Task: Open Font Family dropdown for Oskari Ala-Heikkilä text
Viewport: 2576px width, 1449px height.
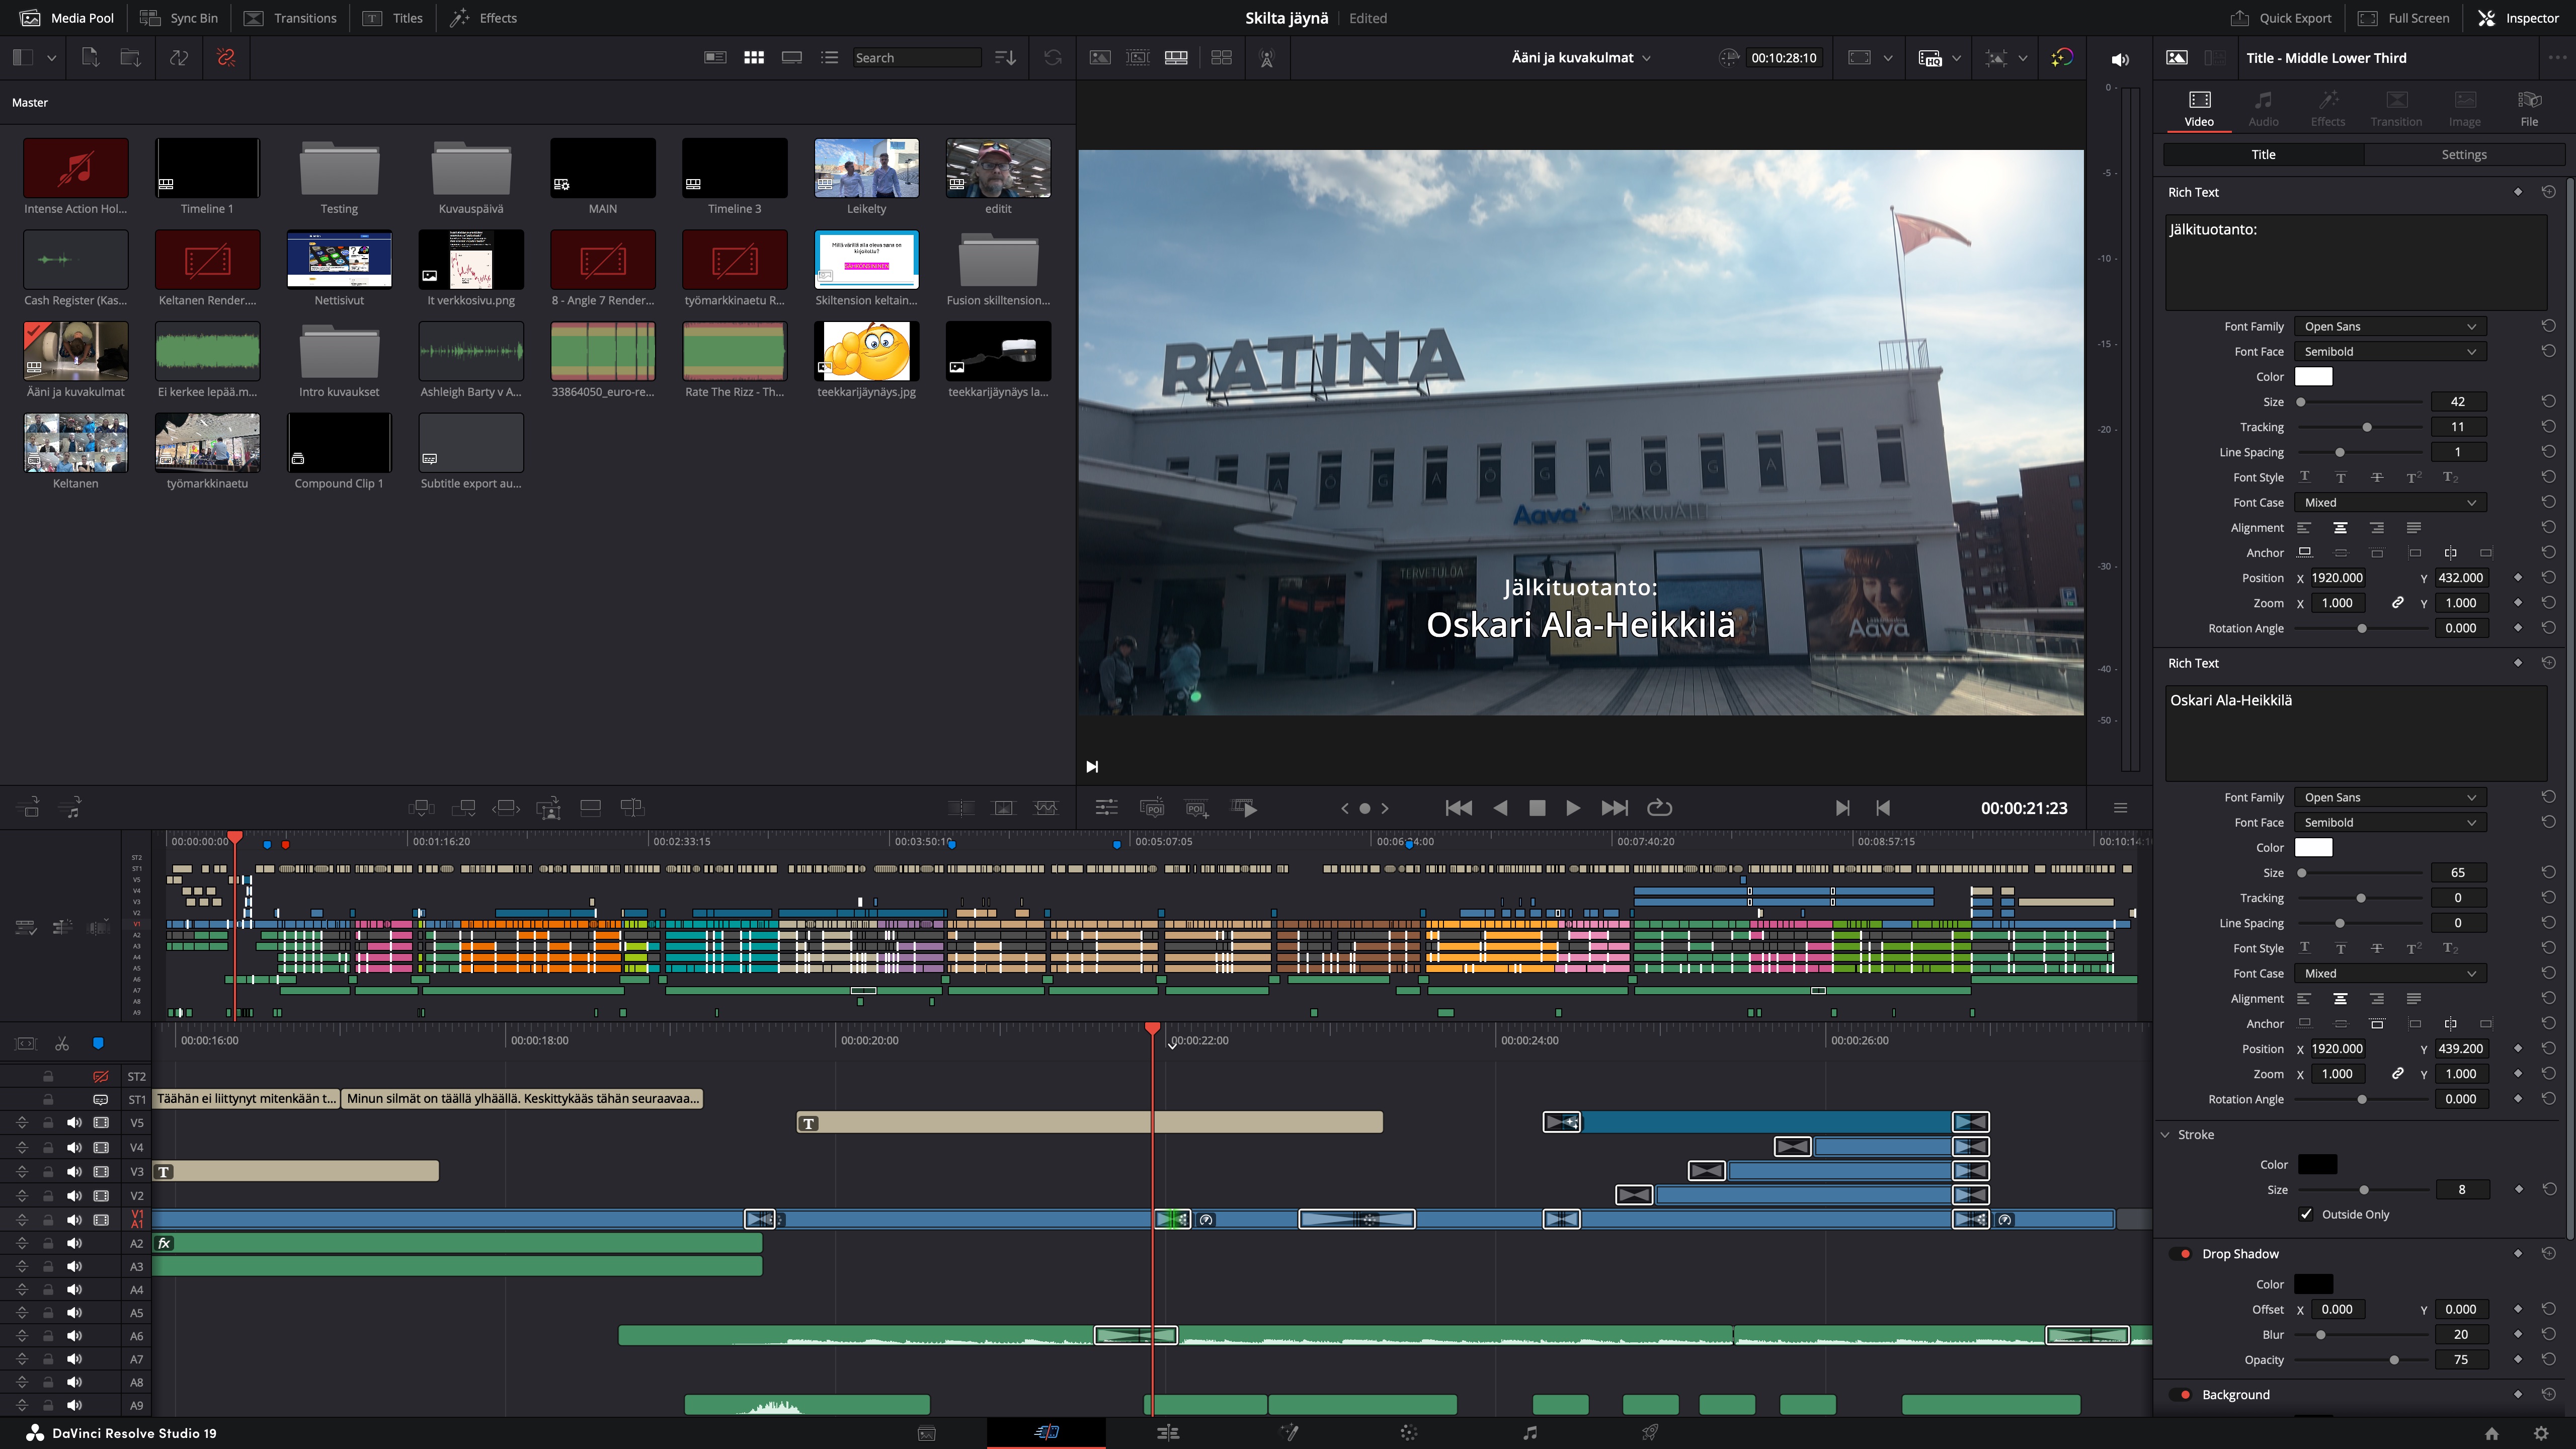Action: pyautogui.click(x=2390, y=798)
